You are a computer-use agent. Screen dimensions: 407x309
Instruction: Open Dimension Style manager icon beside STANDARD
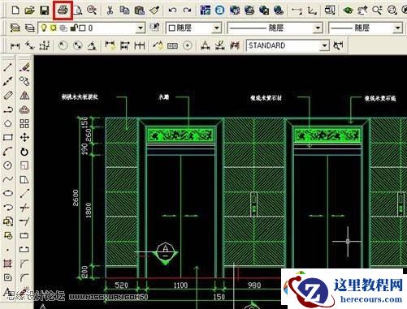(x=338, y=45)
